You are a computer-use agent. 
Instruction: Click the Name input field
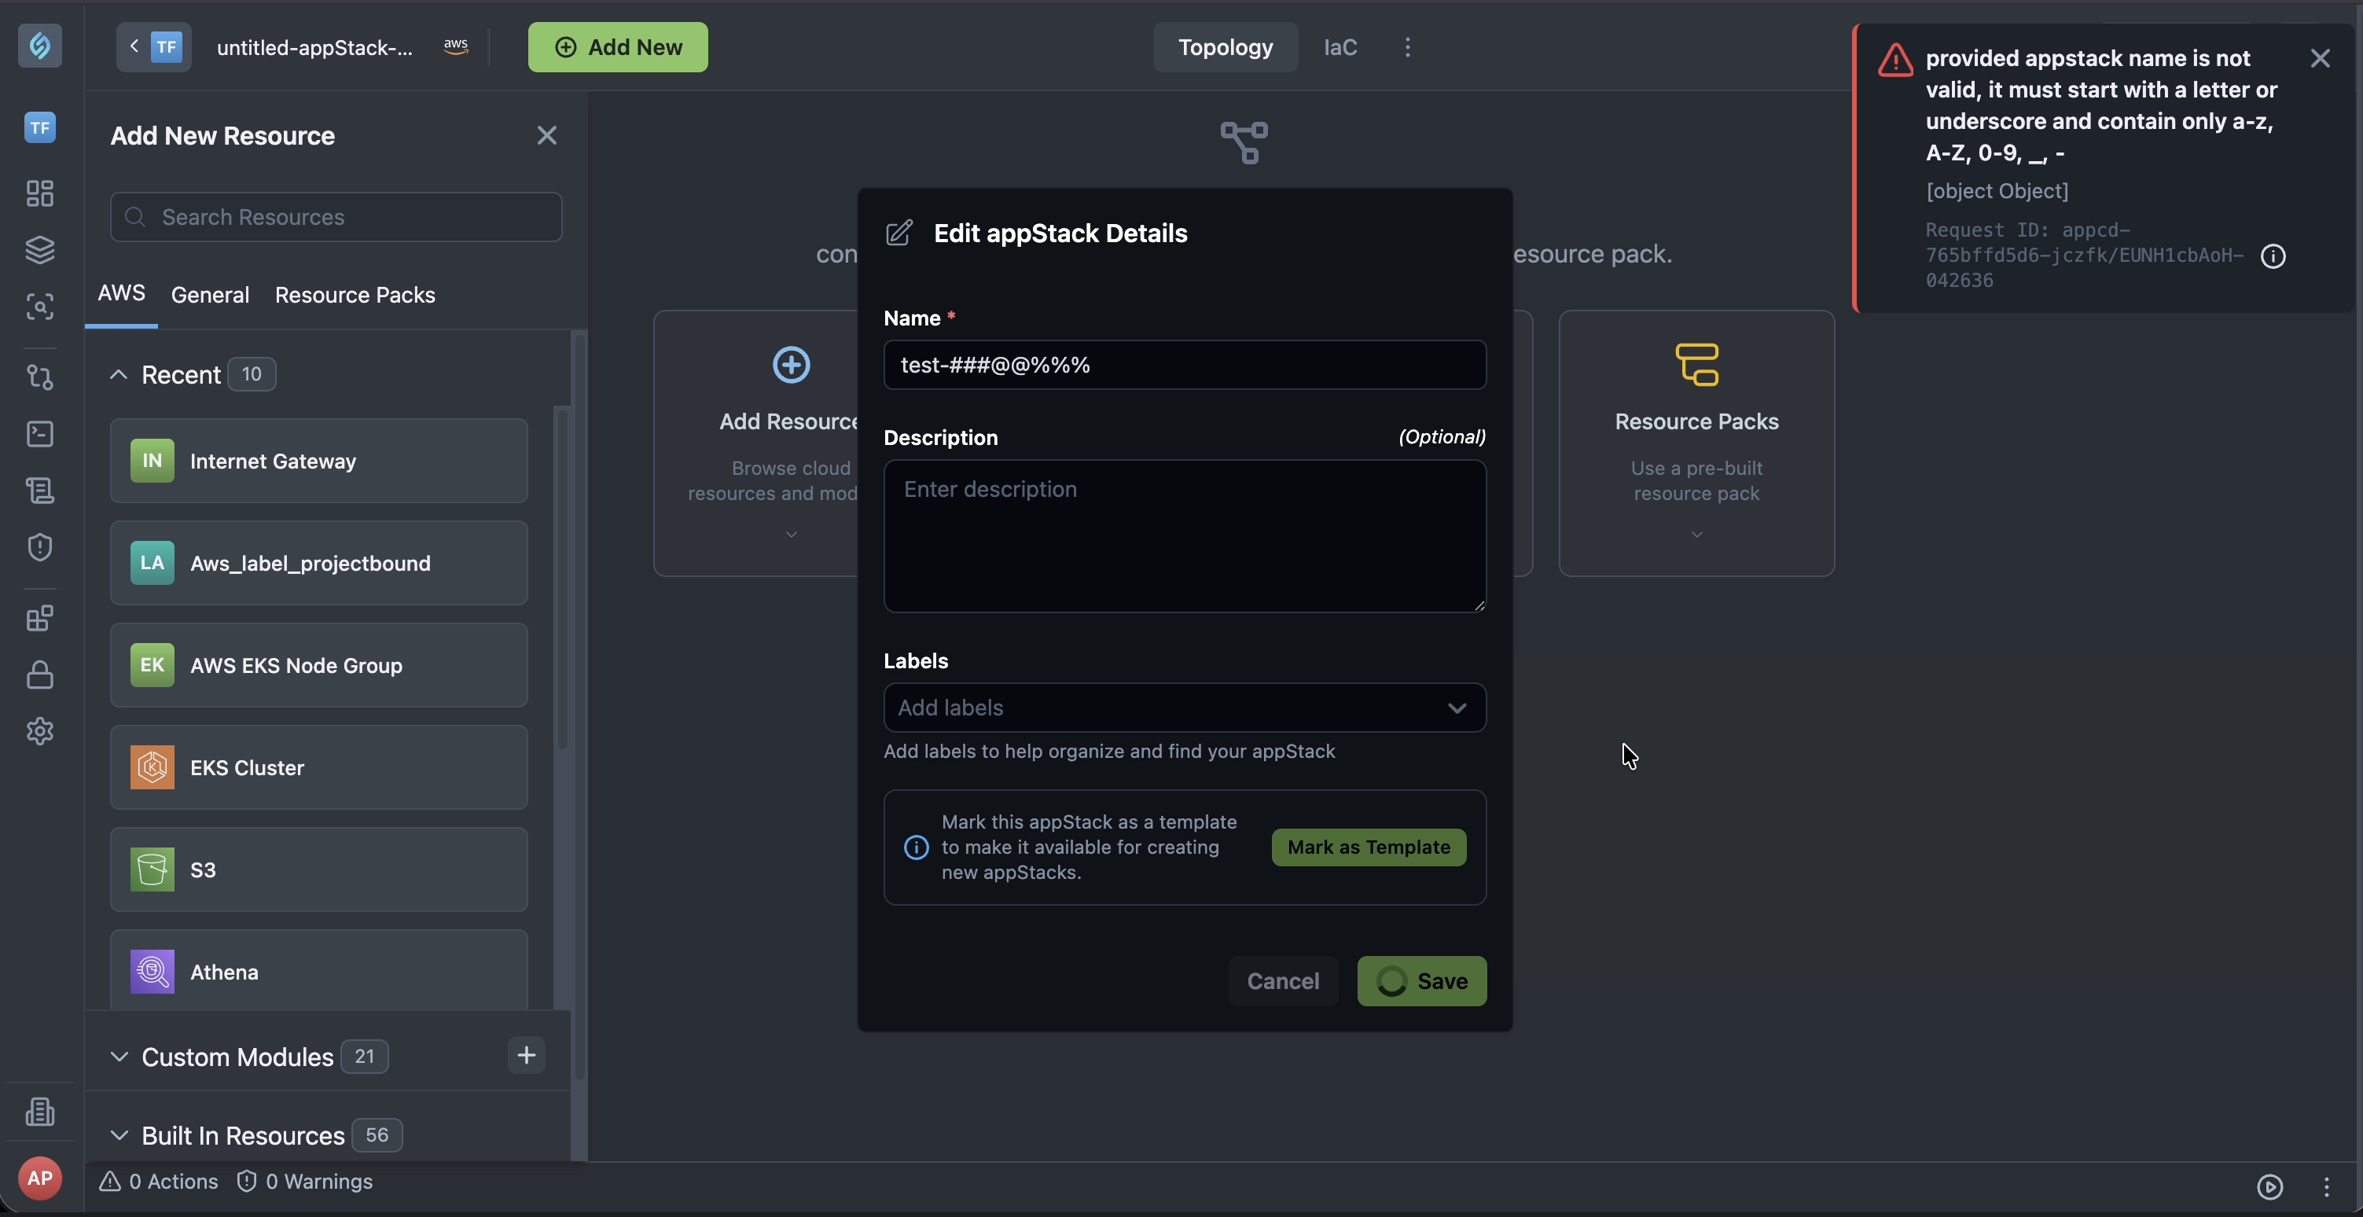(1185, 365)
